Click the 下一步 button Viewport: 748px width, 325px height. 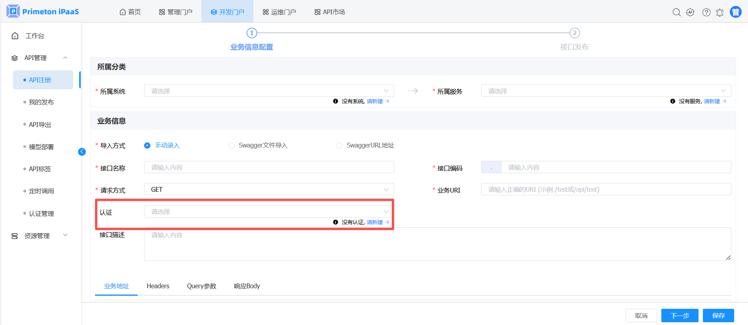(x=680, y=316)
